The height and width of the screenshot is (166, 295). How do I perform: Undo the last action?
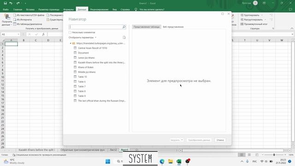click(11, 3)
